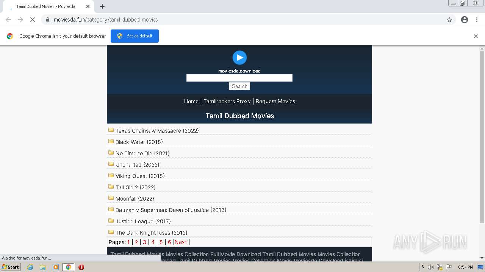The height and width of the screenshot is (272, 485).
Task: Open Viking Quest (2015)
Action: click(x=140, y=176)
